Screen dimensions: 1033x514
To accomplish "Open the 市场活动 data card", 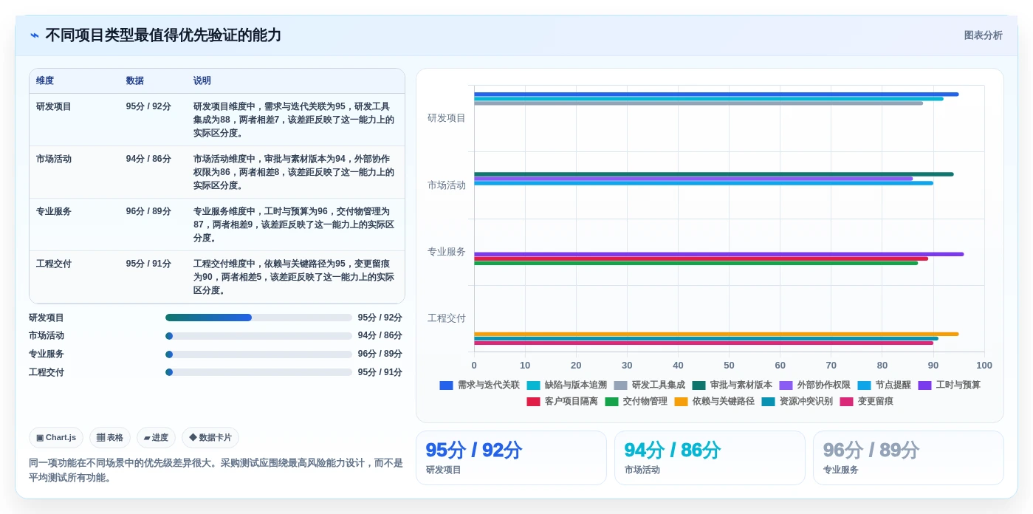I will click(710, 458).
